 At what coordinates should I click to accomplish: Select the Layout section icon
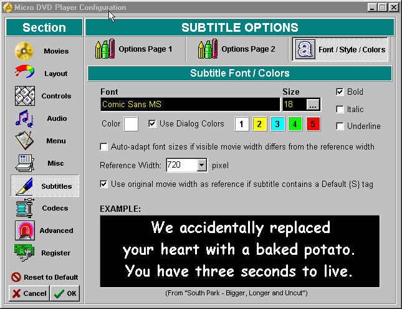point(24,74)
